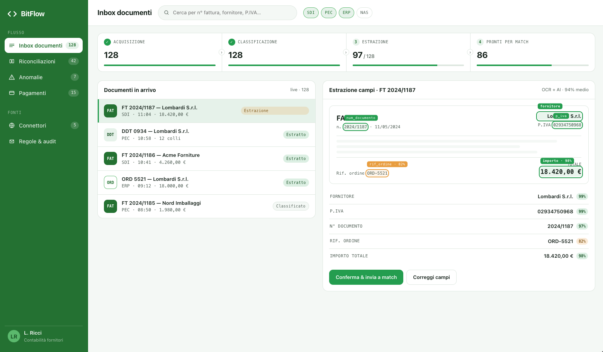Click the Riconciliazioni book icon

[x=12, y=61]
